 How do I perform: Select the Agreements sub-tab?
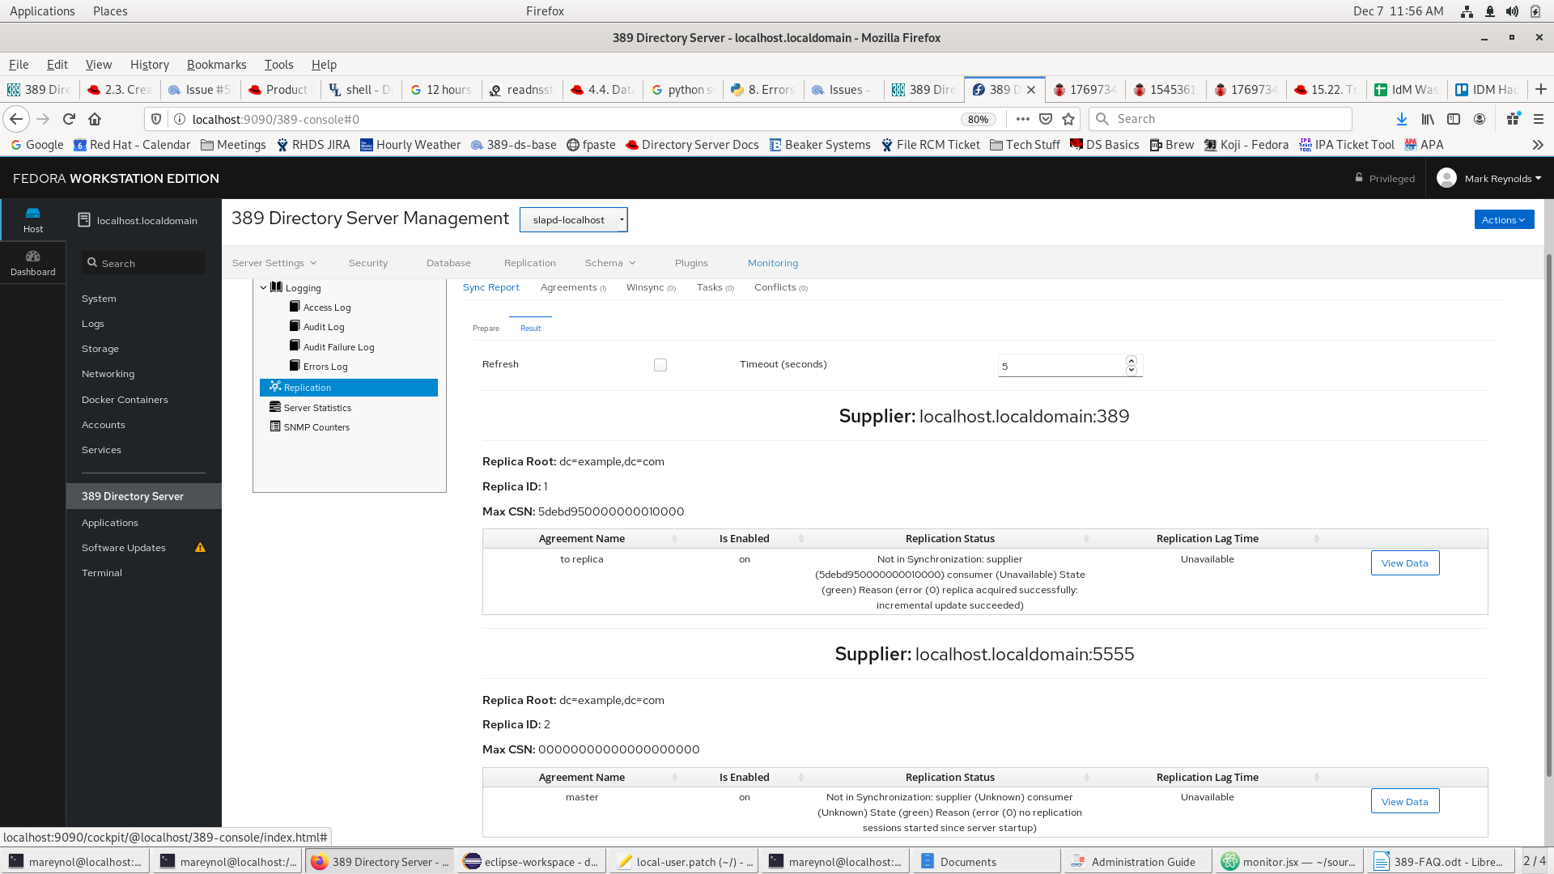pos(573,287)
